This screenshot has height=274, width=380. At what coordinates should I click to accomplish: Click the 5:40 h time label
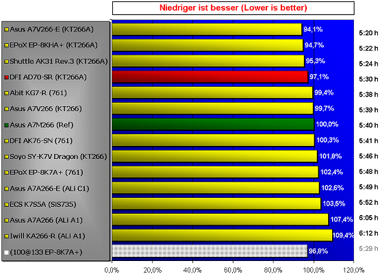point(368,125)
